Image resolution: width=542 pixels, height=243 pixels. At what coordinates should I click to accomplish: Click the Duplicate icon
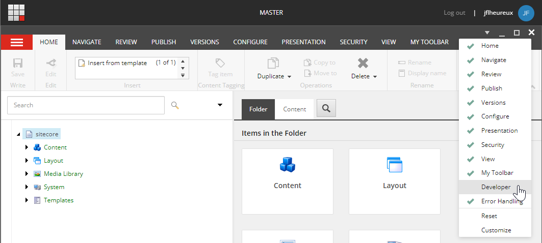pos(273,64)
